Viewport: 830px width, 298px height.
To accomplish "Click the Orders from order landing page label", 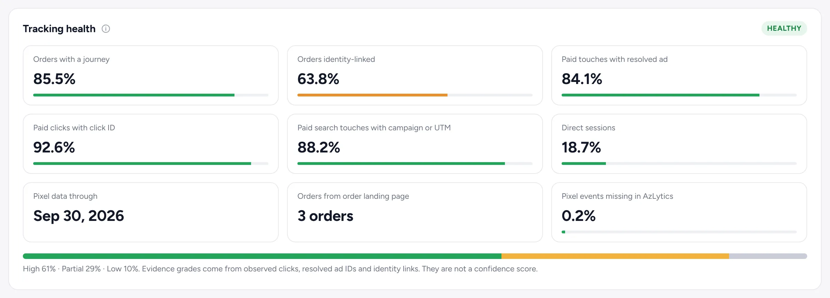I will (x=353, y=196).
